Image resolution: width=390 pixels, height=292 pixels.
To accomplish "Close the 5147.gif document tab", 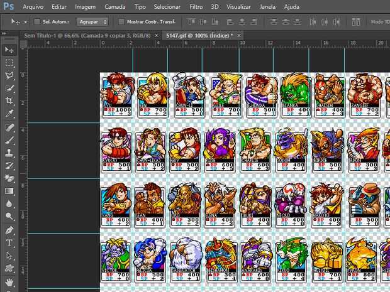I will click(238, 35).
